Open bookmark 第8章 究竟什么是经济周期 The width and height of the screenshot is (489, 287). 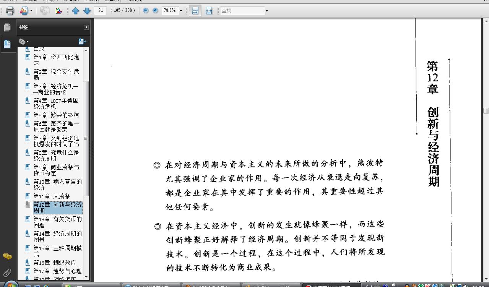click(56, 156)
